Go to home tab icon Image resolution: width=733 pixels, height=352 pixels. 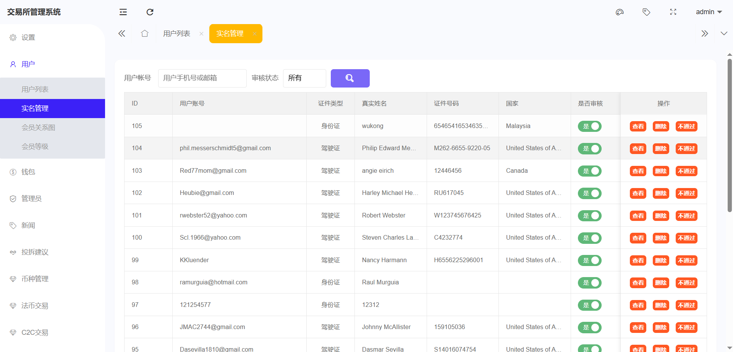pyautogui.click(x=144, y=34)
